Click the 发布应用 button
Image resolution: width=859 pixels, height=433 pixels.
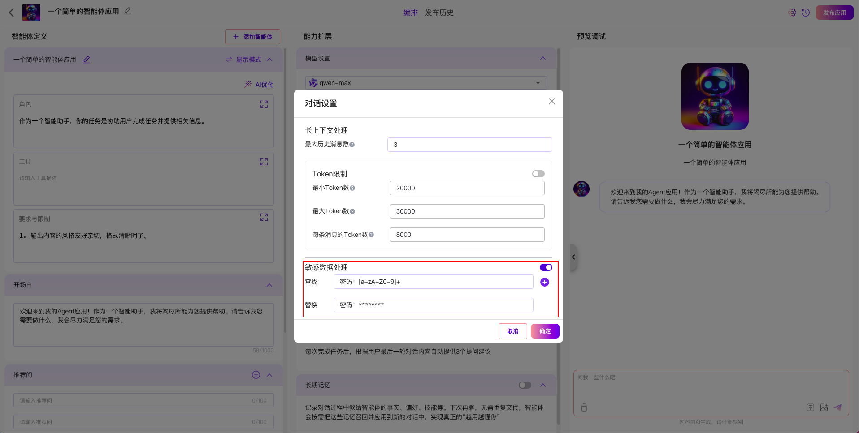tap(834, 13)
